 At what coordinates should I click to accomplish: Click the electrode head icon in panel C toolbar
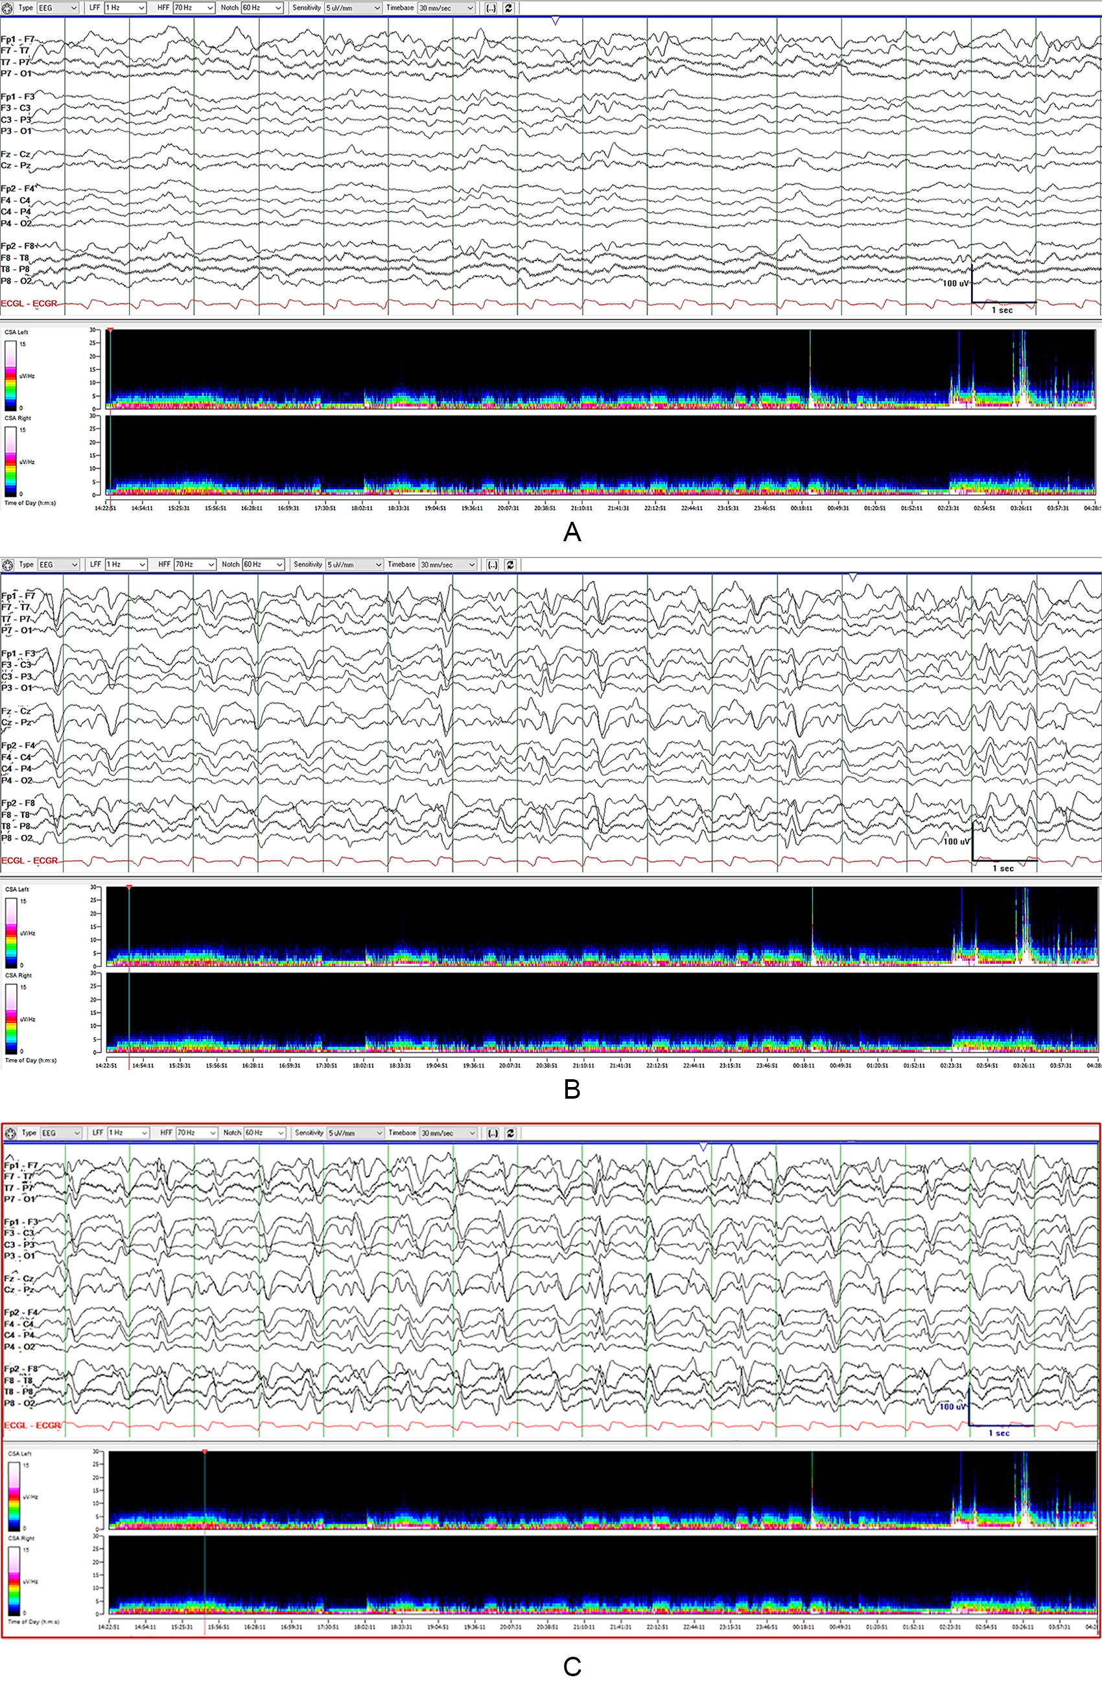(x=10, y=1133)
